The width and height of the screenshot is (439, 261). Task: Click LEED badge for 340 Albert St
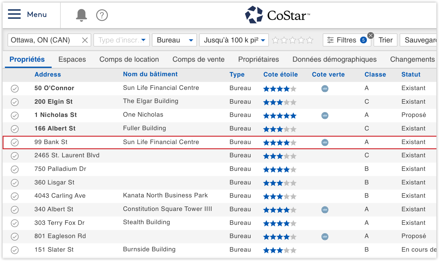coord(325,210)
